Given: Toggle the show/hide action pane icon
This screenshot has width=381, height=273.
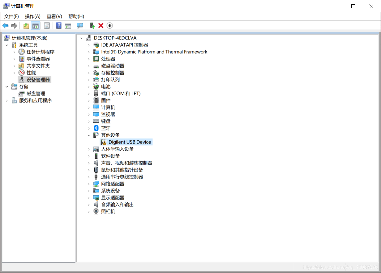Looking at the screenshot, I should (68, 26).
